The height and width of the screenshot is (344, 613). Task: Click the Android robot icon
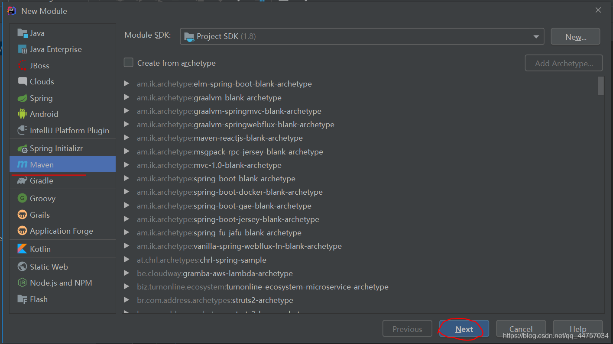tap(22, 114)
